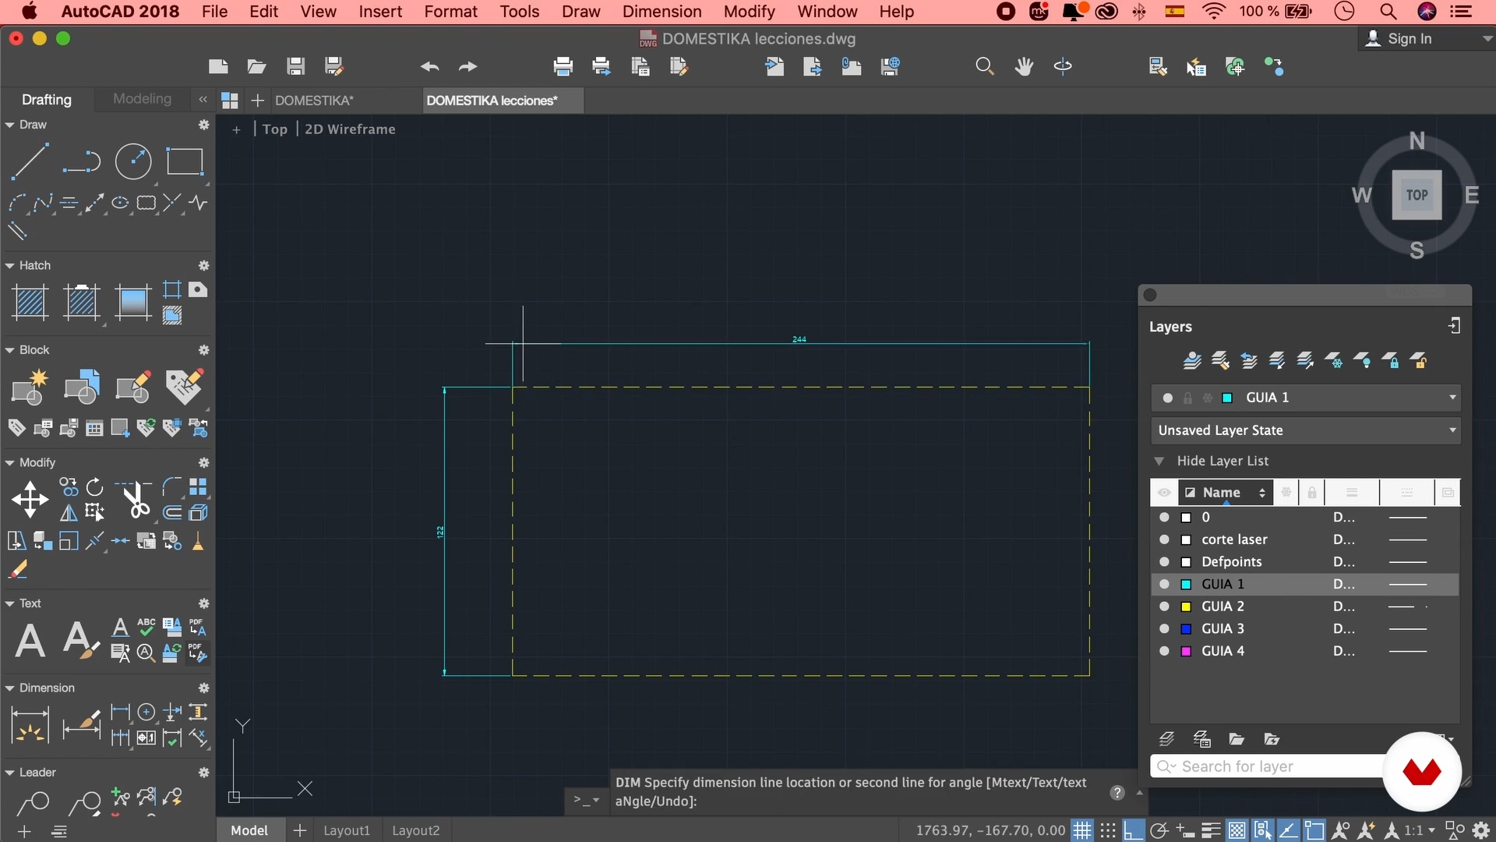Toggle visibility of Defpoints layer
The height and width of the screenshot is (842, 1496).
(x=1164, y=561)
